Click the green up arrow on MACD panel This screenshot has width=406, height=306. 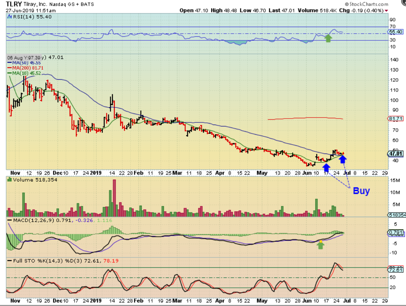(320, 244)
